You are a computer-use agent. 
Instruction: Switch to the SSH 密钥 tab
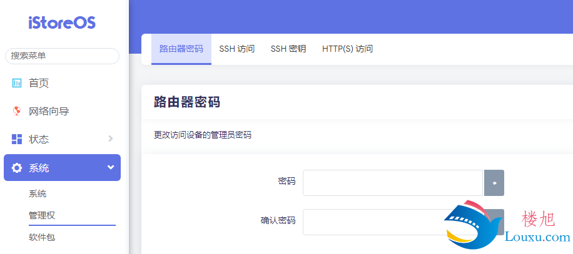tap(288, 49)
